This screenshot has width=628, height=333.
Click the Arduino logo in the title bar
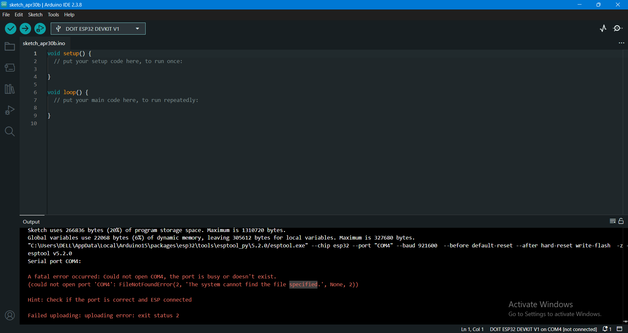coord(4,5)
